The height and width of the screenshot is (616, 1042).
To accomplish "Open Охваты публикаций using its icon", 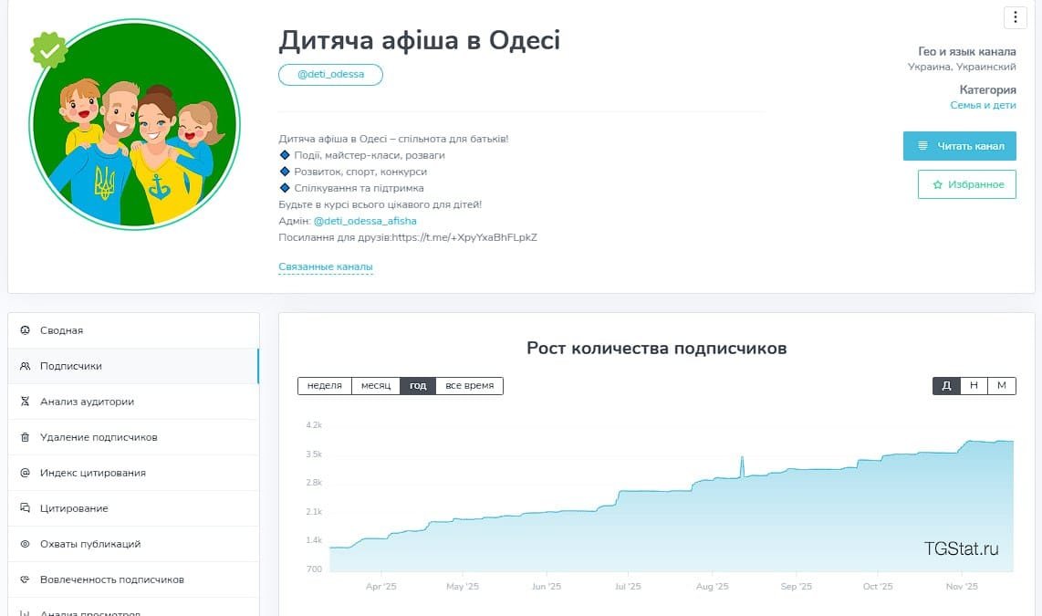I will click(27, 543).
